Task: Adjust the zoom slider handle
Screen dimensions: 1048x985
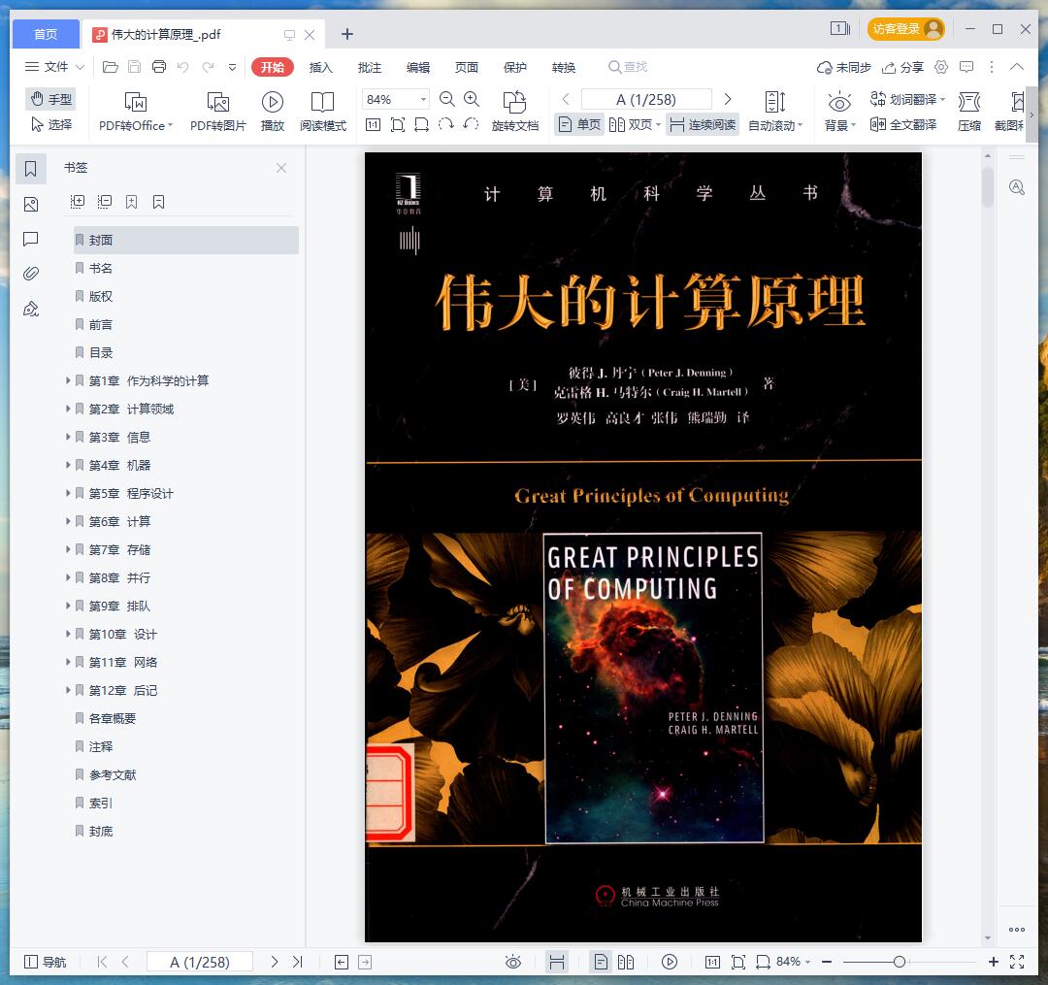Action: coord(900,962)
